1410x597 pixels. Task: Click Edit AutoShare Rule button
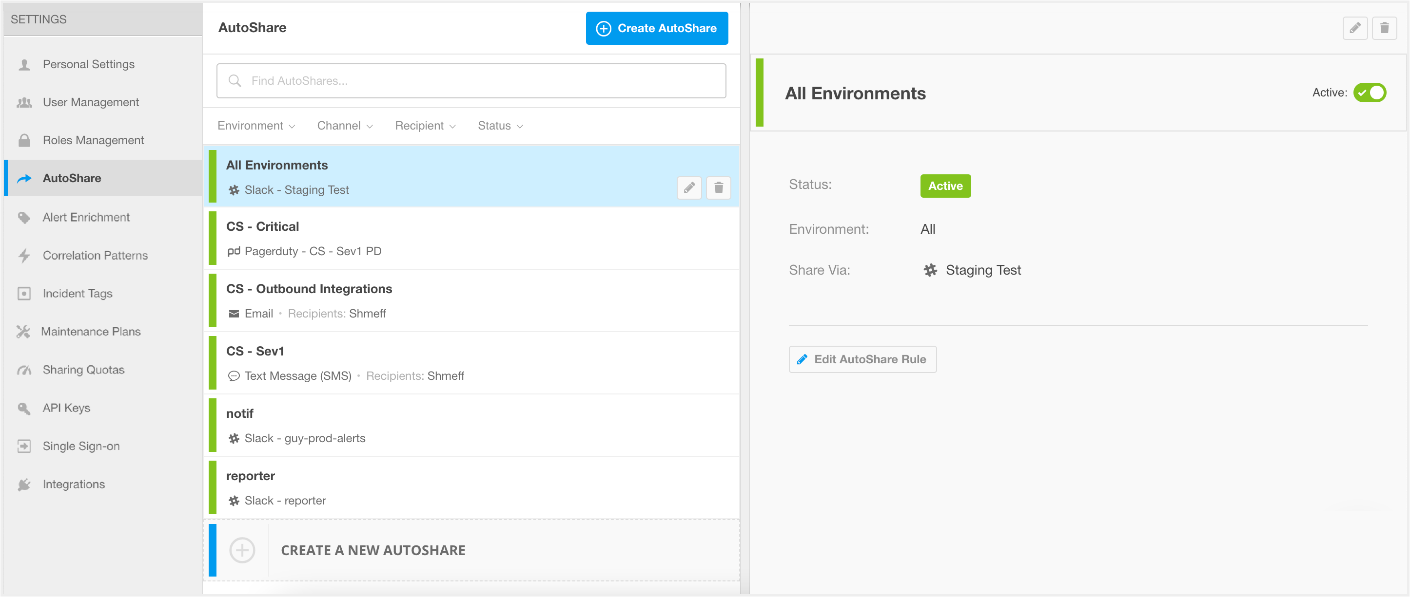tap(862, 359)
